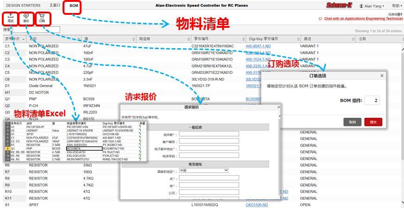404x208 pixels.
Task: Click the 电子邮件地址 input field
Action: coord(209,148)
